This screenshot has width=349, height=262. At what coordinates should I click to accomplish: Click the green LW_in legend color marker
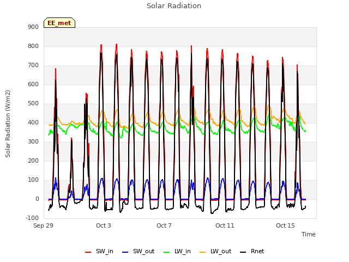(167, 252)
